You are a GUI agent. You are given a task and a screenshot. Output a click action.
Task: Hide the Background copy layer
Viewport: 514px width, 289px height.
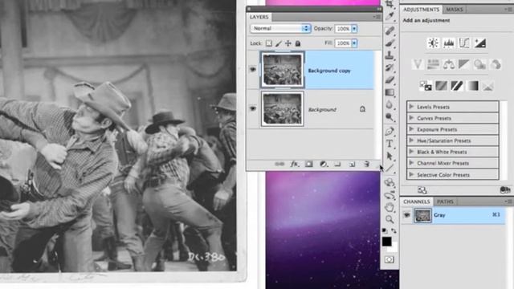coord(253,70)
